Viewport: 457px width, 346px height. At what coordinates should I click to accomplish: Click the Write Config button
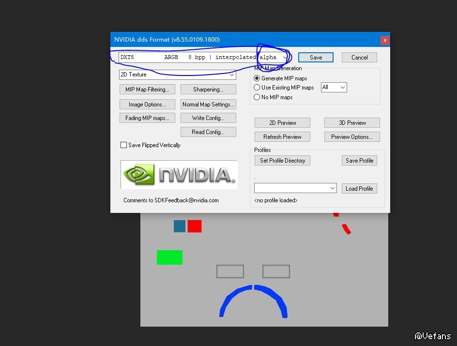(x=208, y=118)
